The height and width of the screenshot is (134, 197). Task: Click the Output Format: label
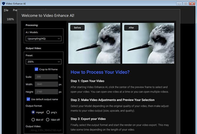34,106
